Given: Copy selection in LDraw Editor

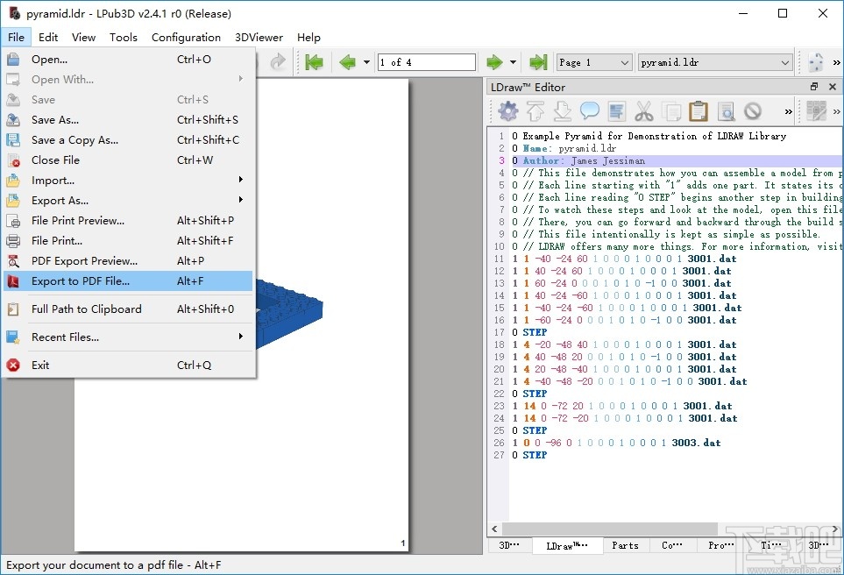Looking at the screenshot, I should [x=671, y=112].
